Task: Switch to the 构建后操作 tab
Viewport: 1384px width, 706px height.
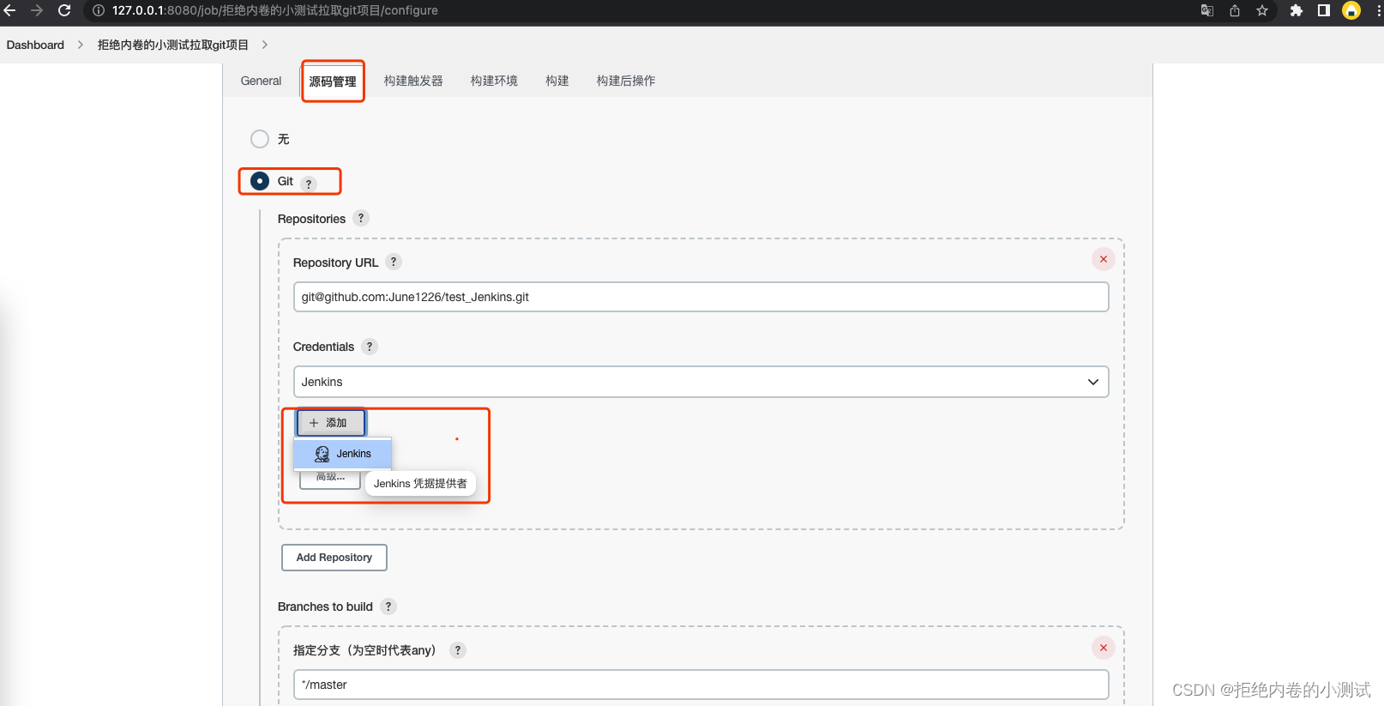Action: (626, 81)
